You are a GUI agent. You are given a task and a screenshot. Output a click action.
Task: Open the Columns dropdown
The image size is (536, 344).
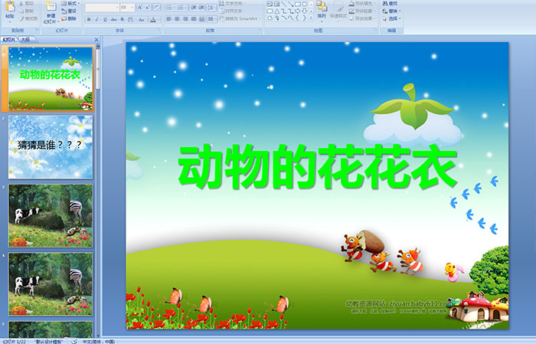click(x=211, y=19)
